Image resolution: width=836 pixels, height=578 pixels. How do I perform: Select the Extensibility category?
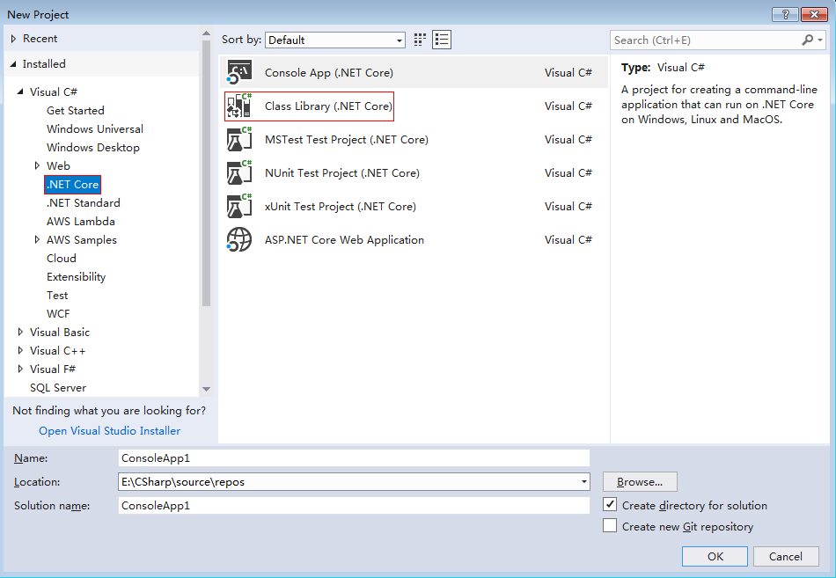[x=77, y=277]
